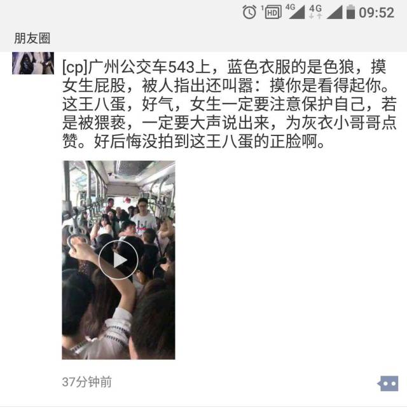Image resolution: width=407 pixels, height=412 pixels.
Task: Tap the 朋友圈 header title
Action: coord(32,38)
